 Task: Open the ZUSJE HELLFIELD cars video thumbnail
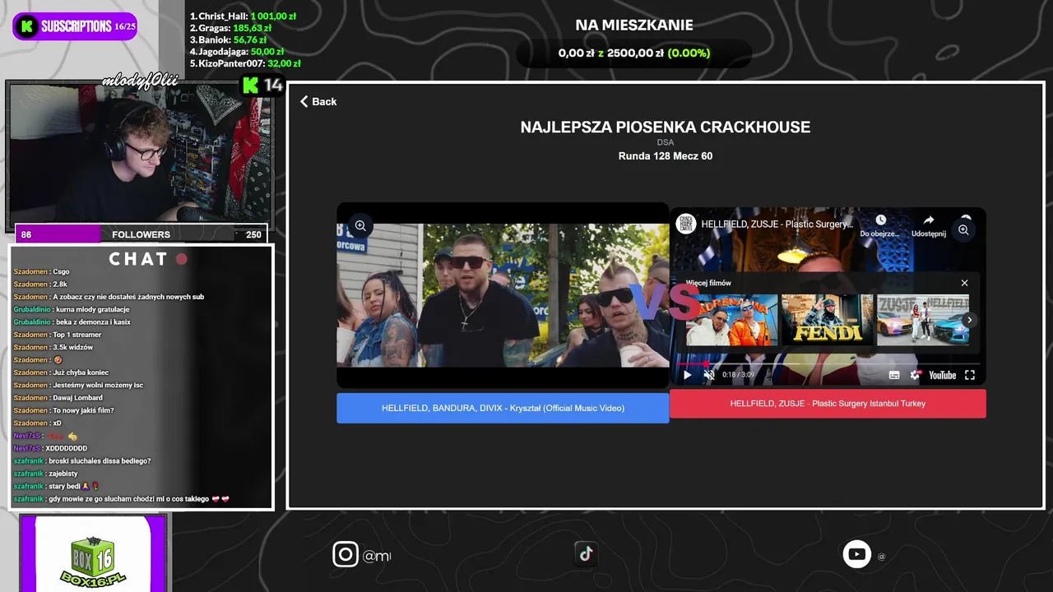(922, 320)
